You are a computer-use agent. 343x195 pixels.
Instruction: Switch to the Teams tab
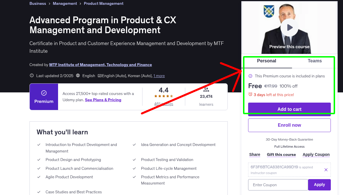click(314, 61)
